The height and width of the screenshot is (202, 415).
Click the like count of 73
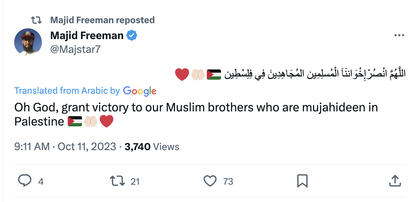point(228,181)
